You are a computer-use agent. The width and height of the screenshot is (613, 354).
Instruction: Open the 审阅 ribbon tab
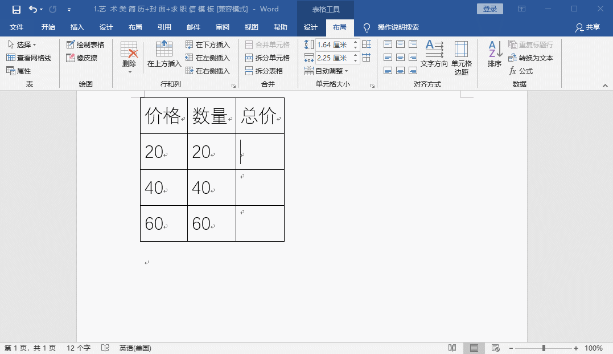(x=223, y=27)
